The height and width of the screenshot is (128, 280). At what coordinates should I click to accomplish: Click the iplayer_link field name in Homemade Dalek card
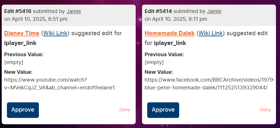coord(170,43)
